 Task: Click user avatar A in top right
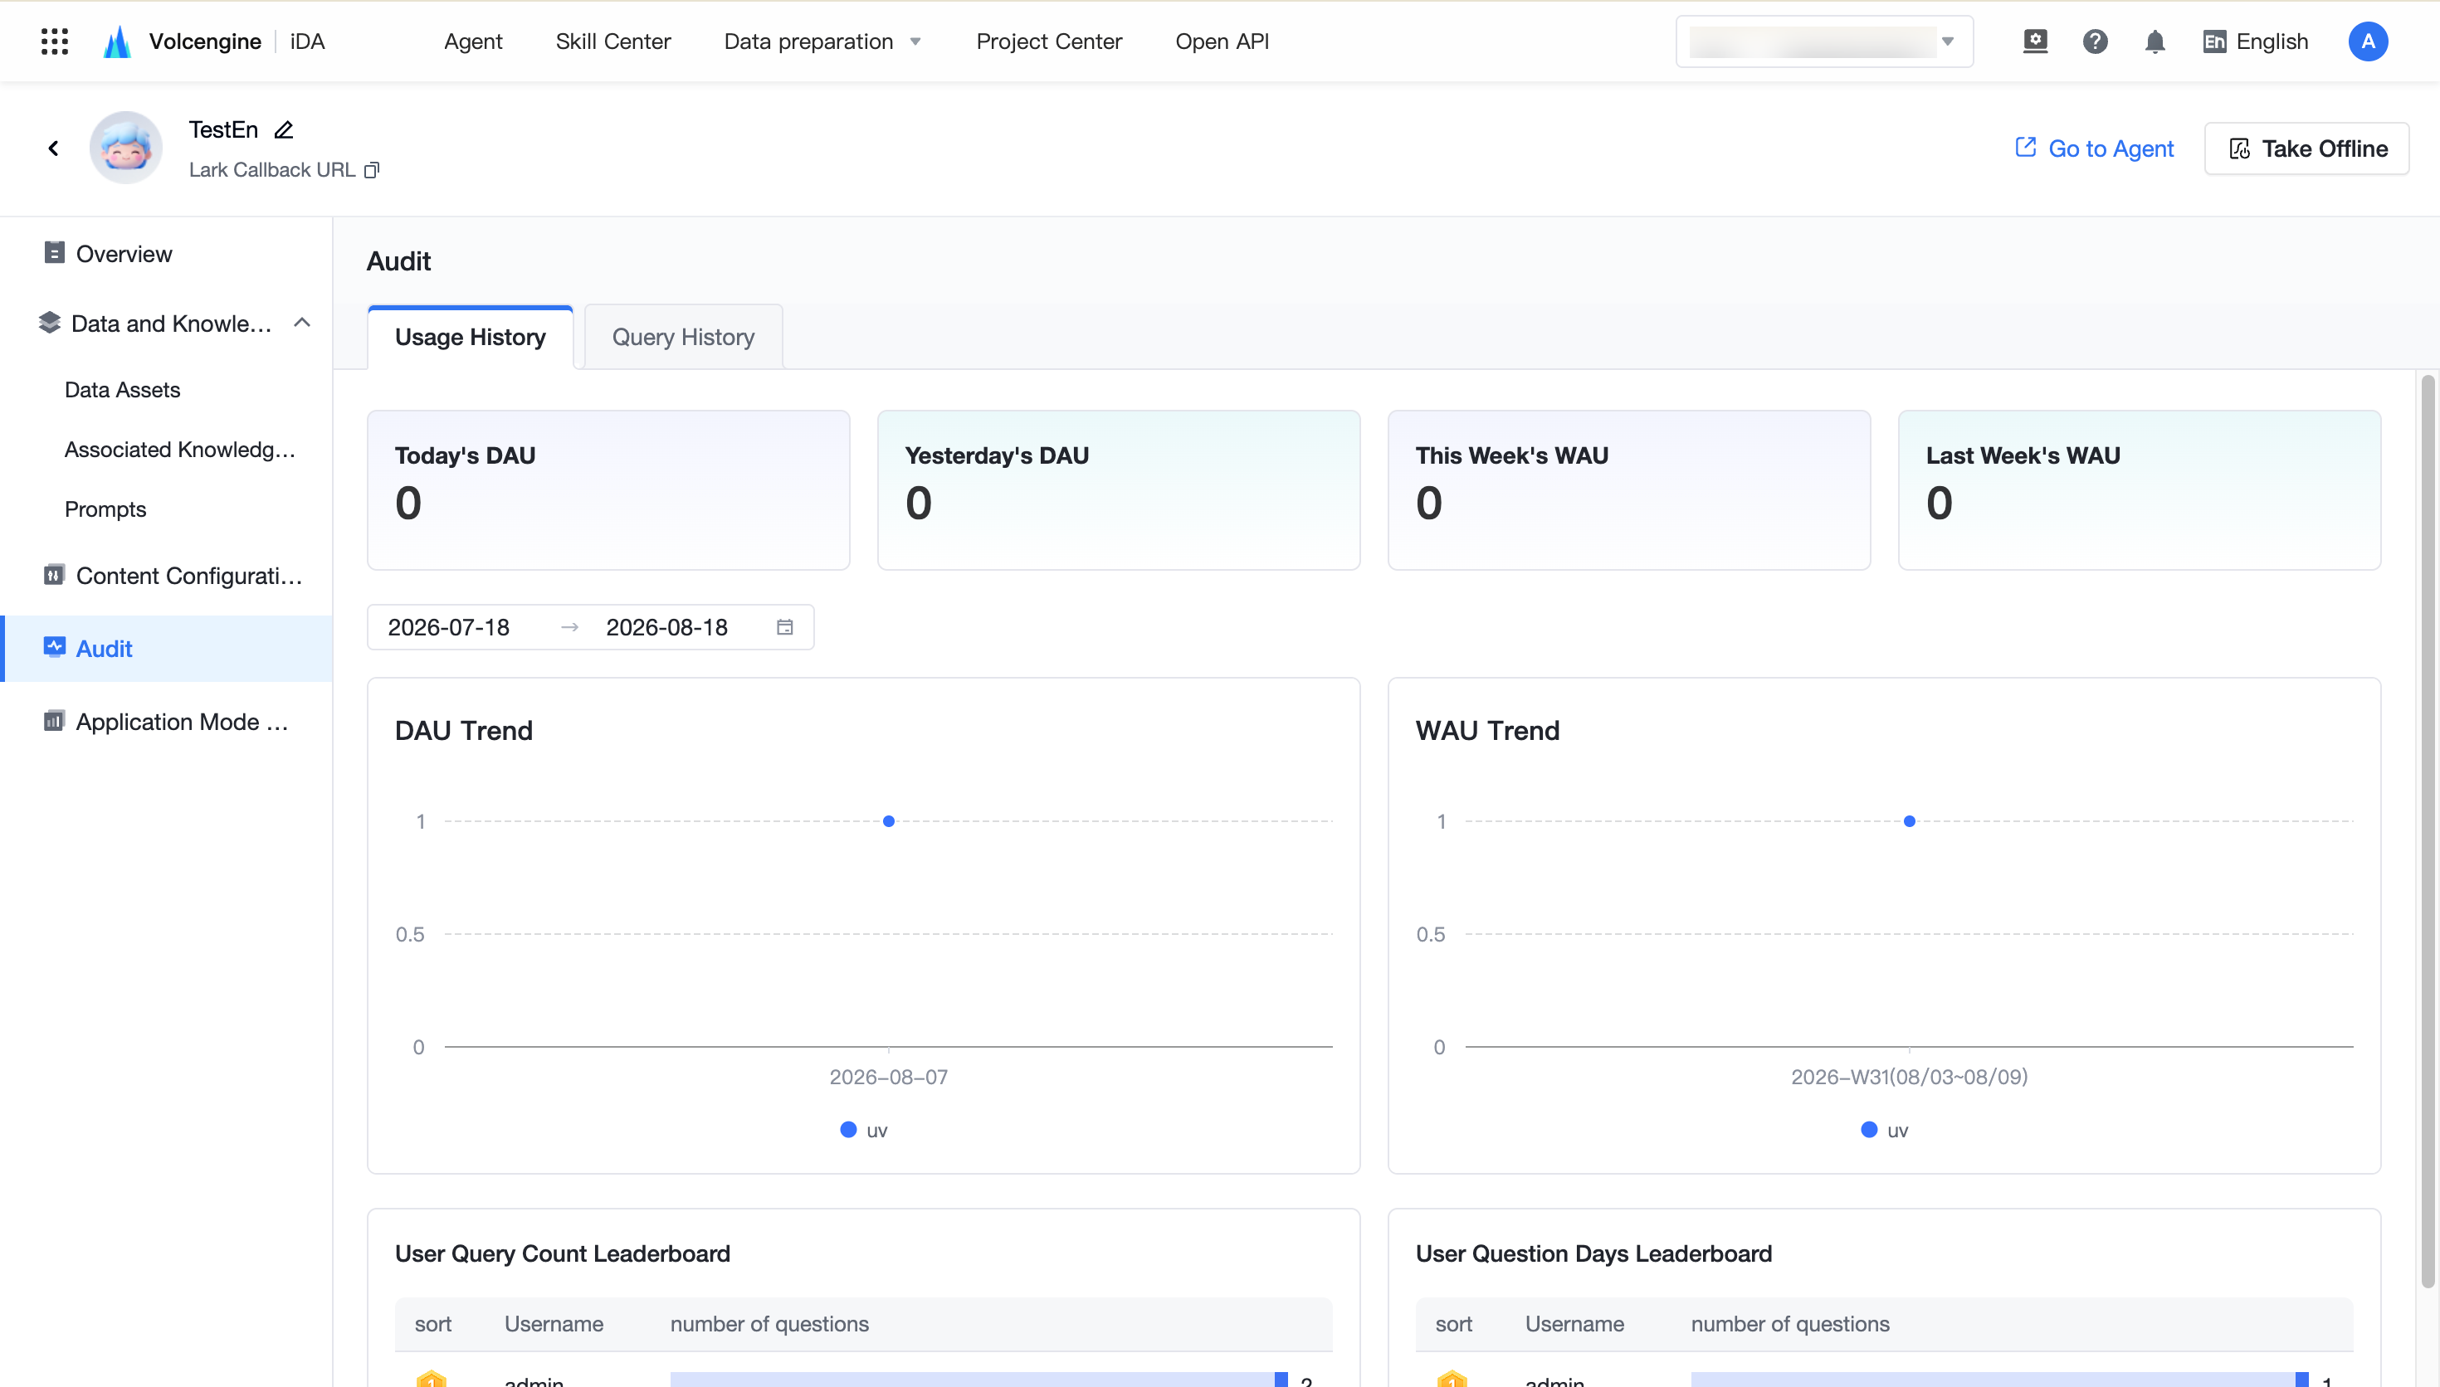2367,41
